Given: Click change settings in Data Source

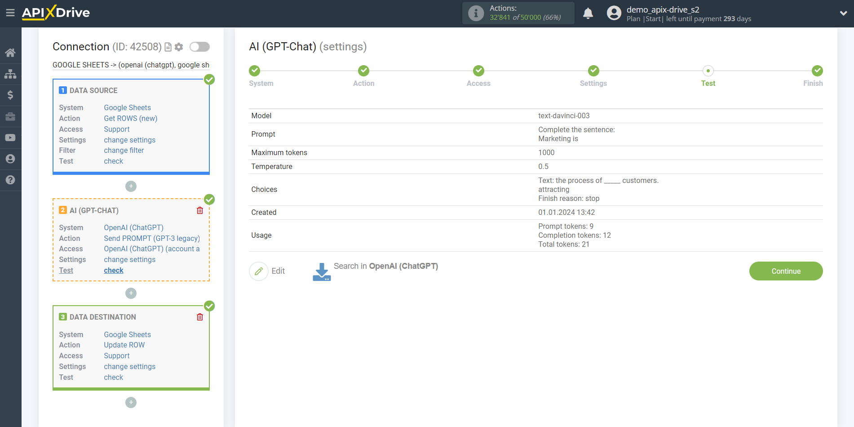Looking at the screenshot, I should tap(129, 140).
